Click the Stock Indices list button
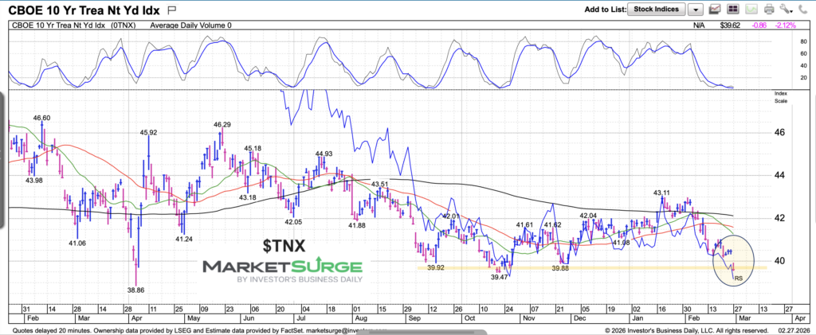Viewport: 816px width, 335px height. coord(657,10)
